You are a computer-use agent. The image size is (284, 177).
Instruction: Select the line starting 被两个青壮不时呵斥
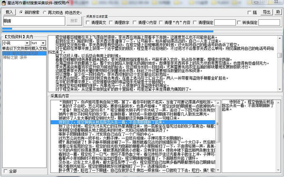[x=133, y=114]
